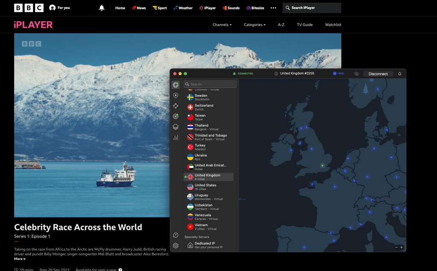The width and height of the screenshot is (437, 271).
Task: Click the Search iPlayer field
Action: [312, 8]
